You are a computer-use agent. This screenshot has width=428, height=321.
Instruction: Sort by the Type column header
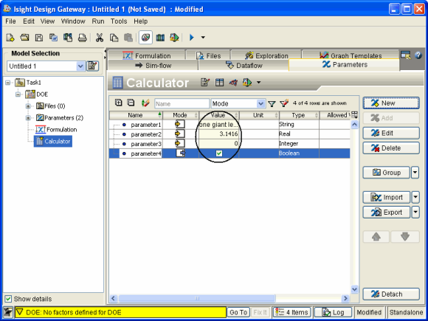coord(299,115)
